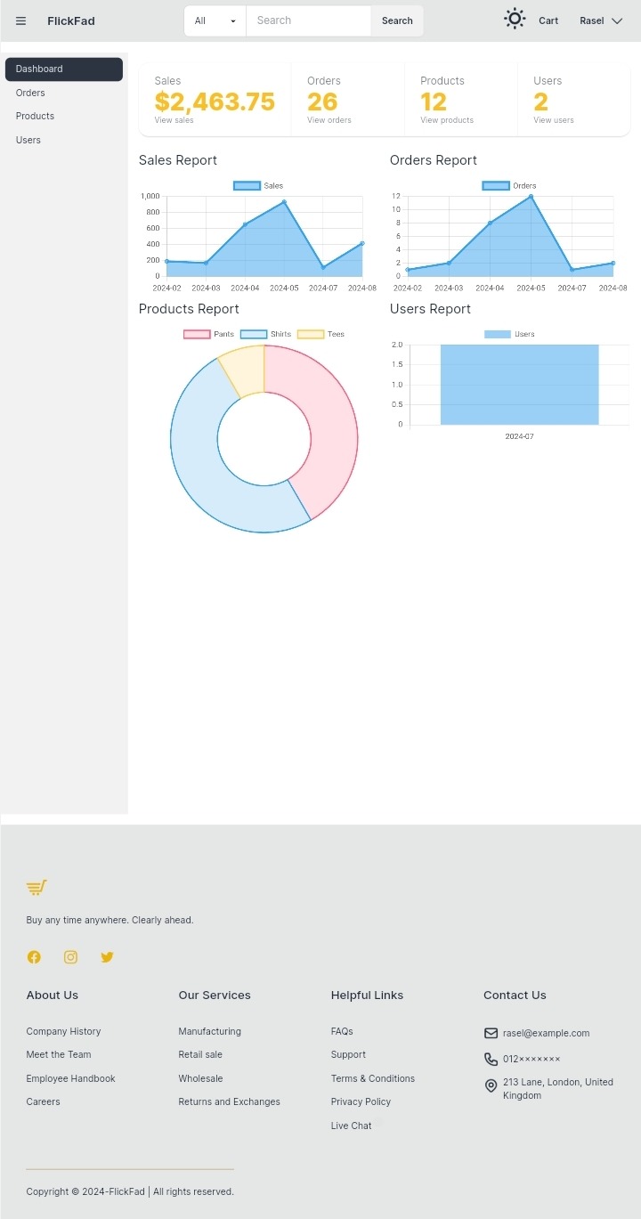Click the Search button
The height and width of the screenshot is (1219, 641).
click(x=397, y=20)
